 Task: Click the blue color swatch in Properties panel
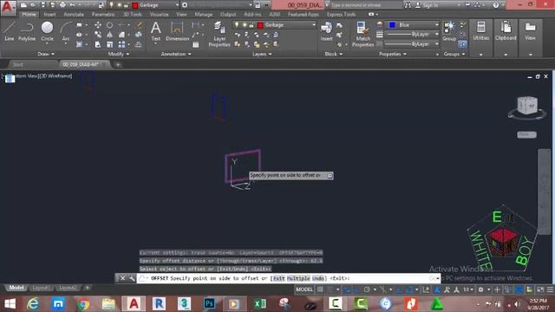[x=392, y=25]
